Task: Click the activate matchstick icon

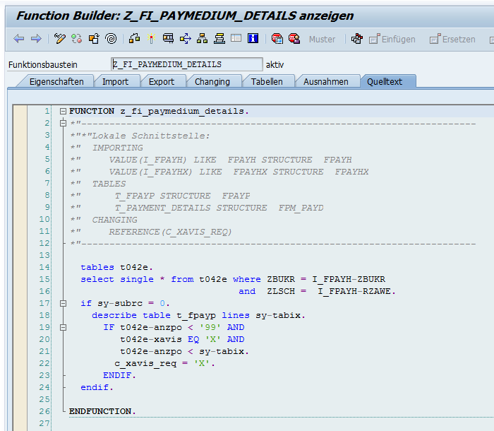Action: (x=151, y=39)
